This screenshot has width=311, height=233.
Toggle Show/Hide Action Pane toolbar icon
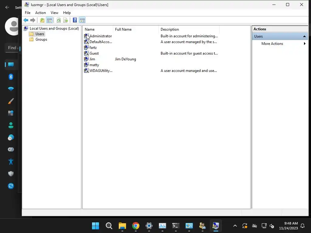pyautogui.click(x=82, y=20)
